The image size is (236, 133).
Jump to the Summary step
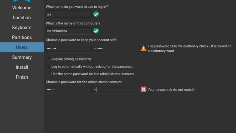click(x=22, y=57)
